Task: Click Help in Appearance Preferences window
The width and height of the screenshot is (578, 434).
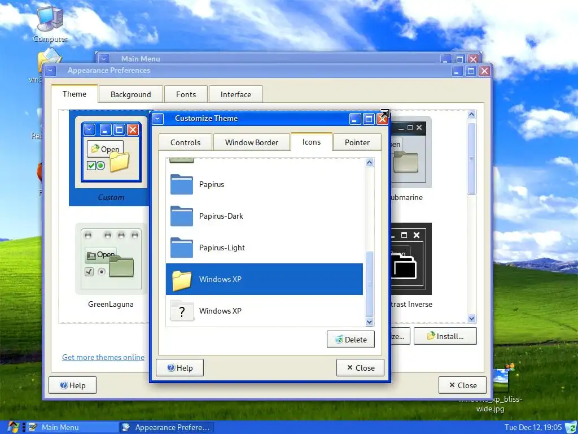Action: 73,385
